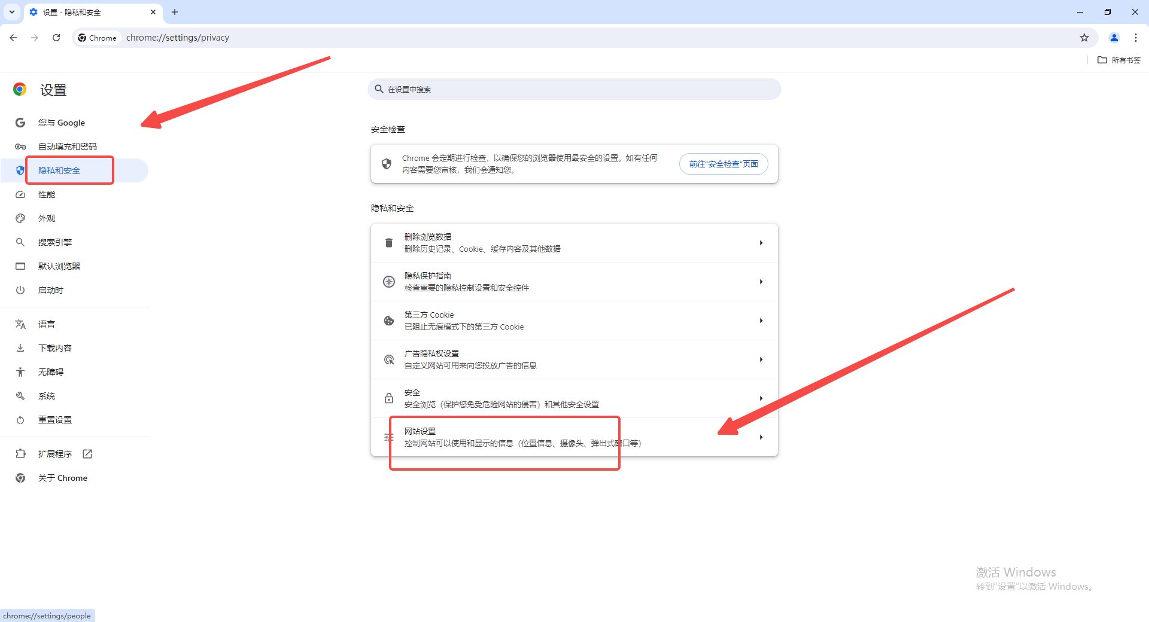Viewport: 1149px width, 622px height.
Task: Click the cookie icon in 第三方 Cookie row
Action: click(389, 321)
